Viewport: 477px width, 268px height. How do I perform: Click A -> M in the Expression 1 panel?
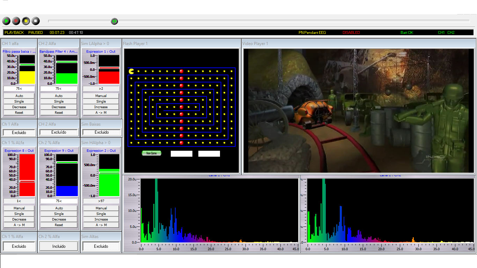click(x=101, y=112)
